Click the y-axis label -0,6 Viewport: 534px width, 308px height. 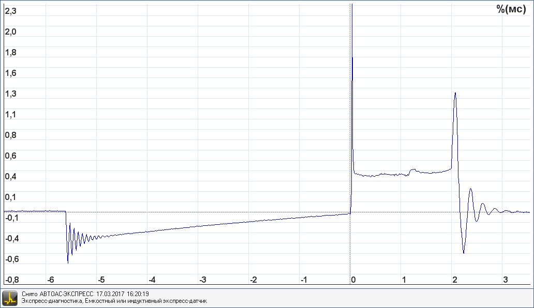point(12,259)
